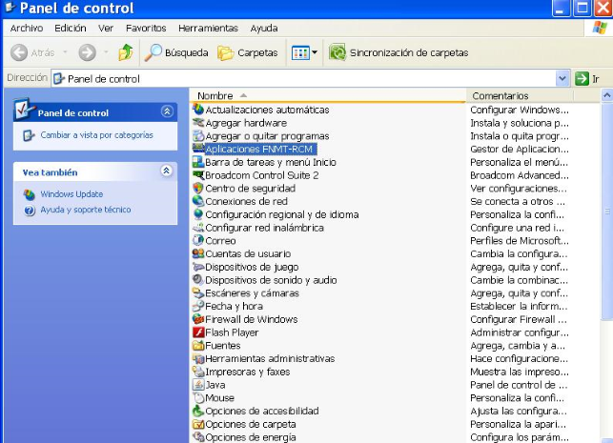
Task: Click Cambiar a vista por categorías link
Action: coord(96,135)
